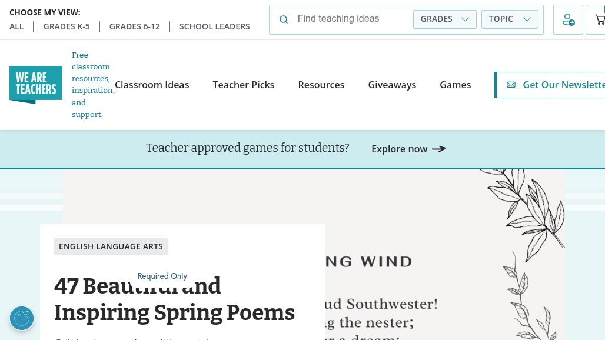Open the user account login icon
The image size is (605, 340).
(x=568, y=19)
